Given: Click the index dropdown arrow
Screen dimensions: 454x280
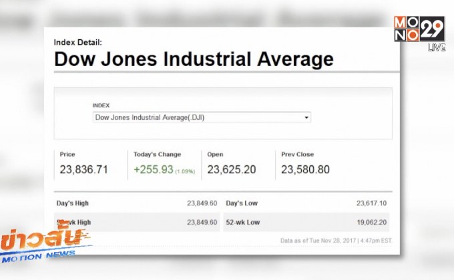Looking at the screenshot, I should 306,117.
